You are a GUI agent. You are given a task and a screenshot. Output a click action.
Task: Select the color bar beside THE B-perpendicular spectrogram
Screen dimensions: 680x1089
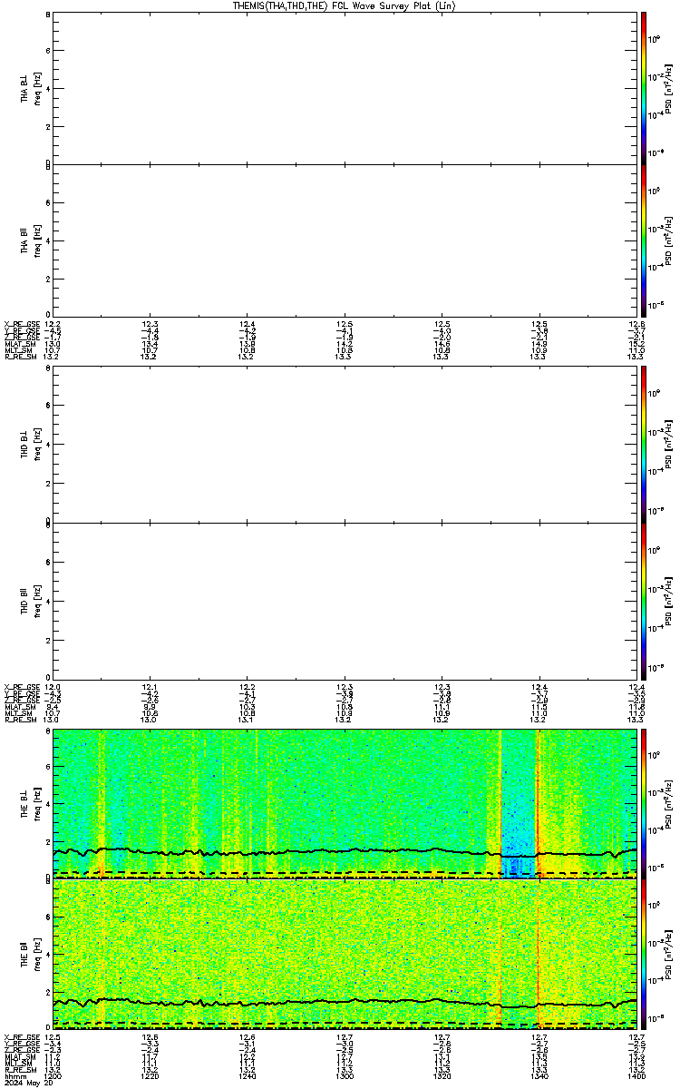click(x=644, y=801)
